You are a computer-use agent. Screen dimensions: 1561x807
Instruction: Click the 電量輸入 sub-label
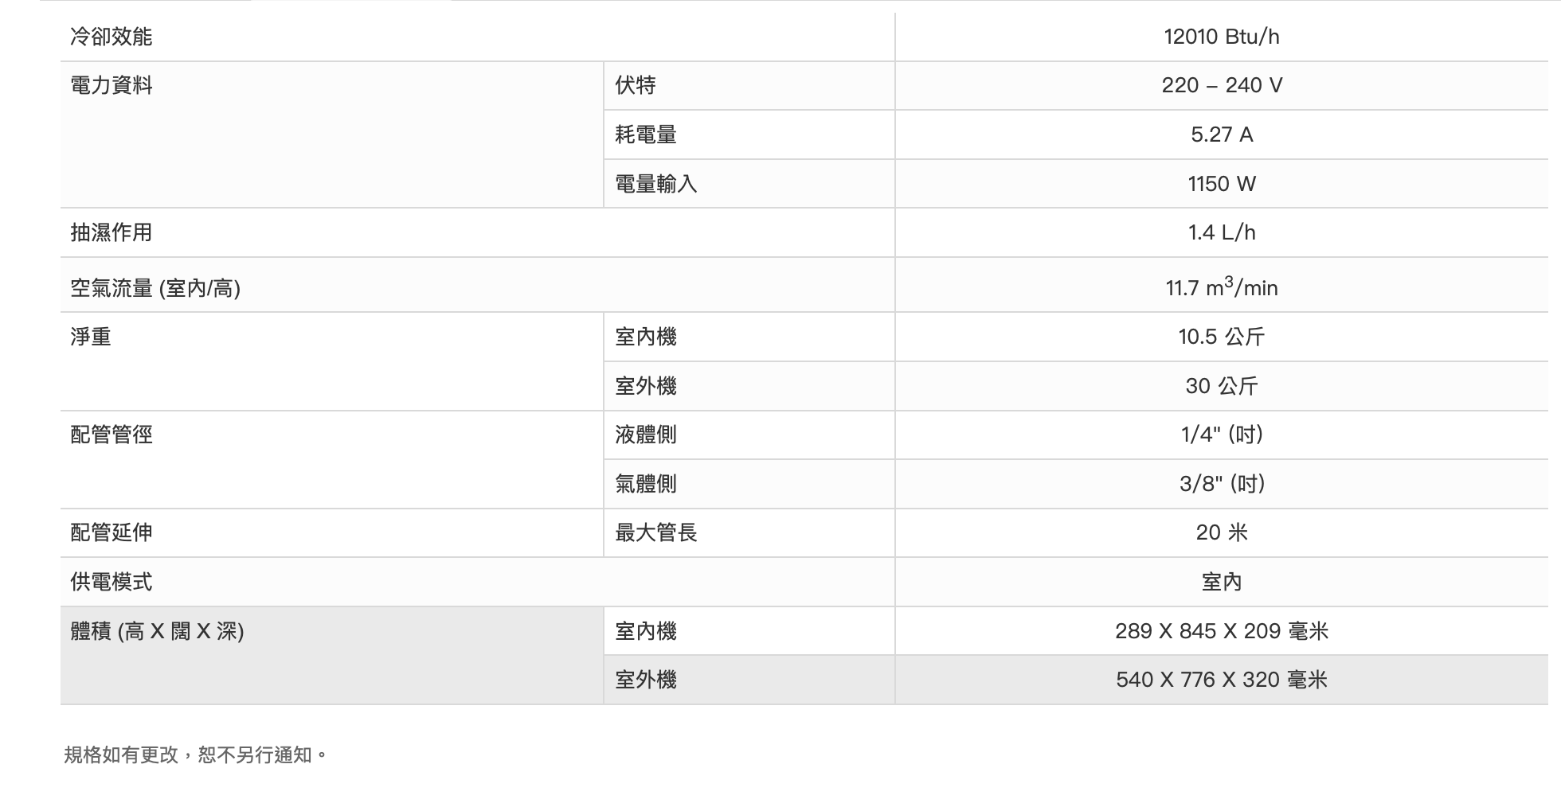(656, 184)
